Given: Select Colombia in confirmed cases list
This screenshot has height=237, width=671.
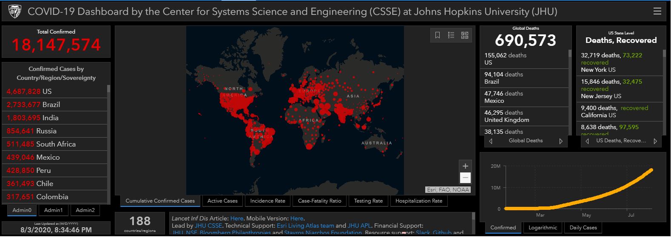Looking at the screenshot, I should point(54,197).
